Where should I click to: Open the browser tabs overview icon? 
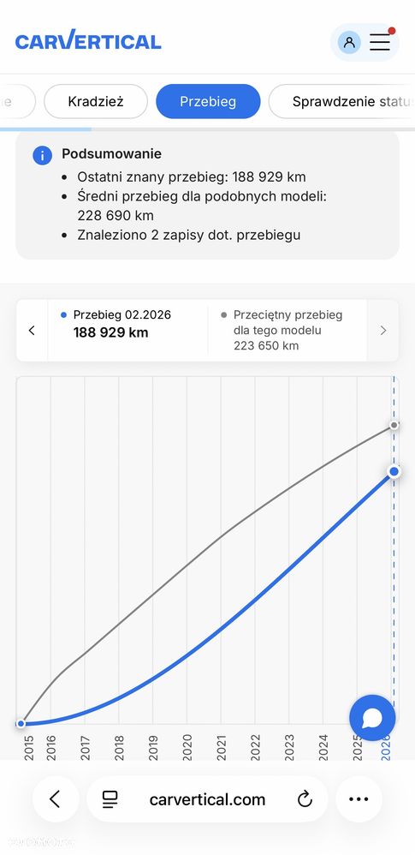pos(110,799)
